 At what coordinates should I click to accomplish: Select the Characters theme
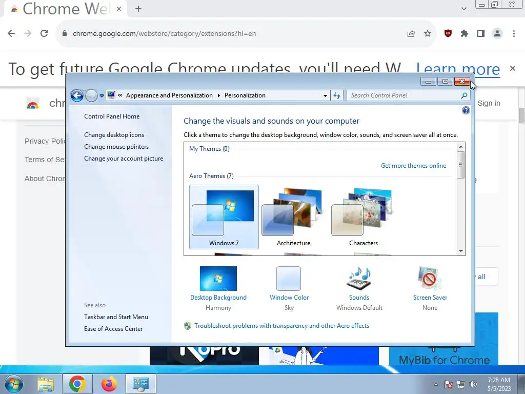pyautogui.click(x=364, y=217)
